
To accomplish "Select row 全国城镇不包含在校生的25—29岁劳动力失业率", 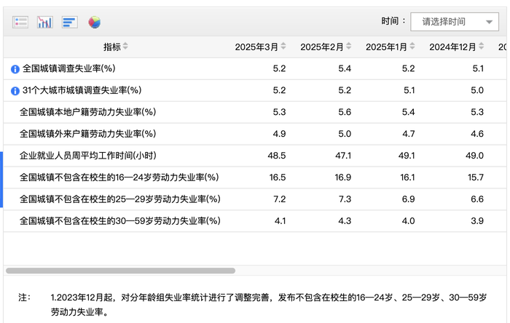I will (x=255, y=199).
